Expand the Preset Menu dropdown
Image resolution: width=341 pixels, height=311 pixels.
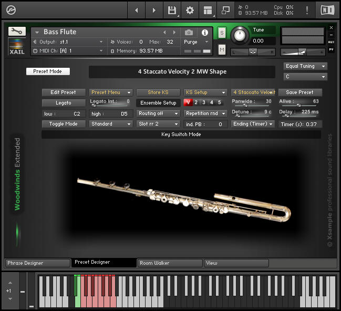point(110,92)
